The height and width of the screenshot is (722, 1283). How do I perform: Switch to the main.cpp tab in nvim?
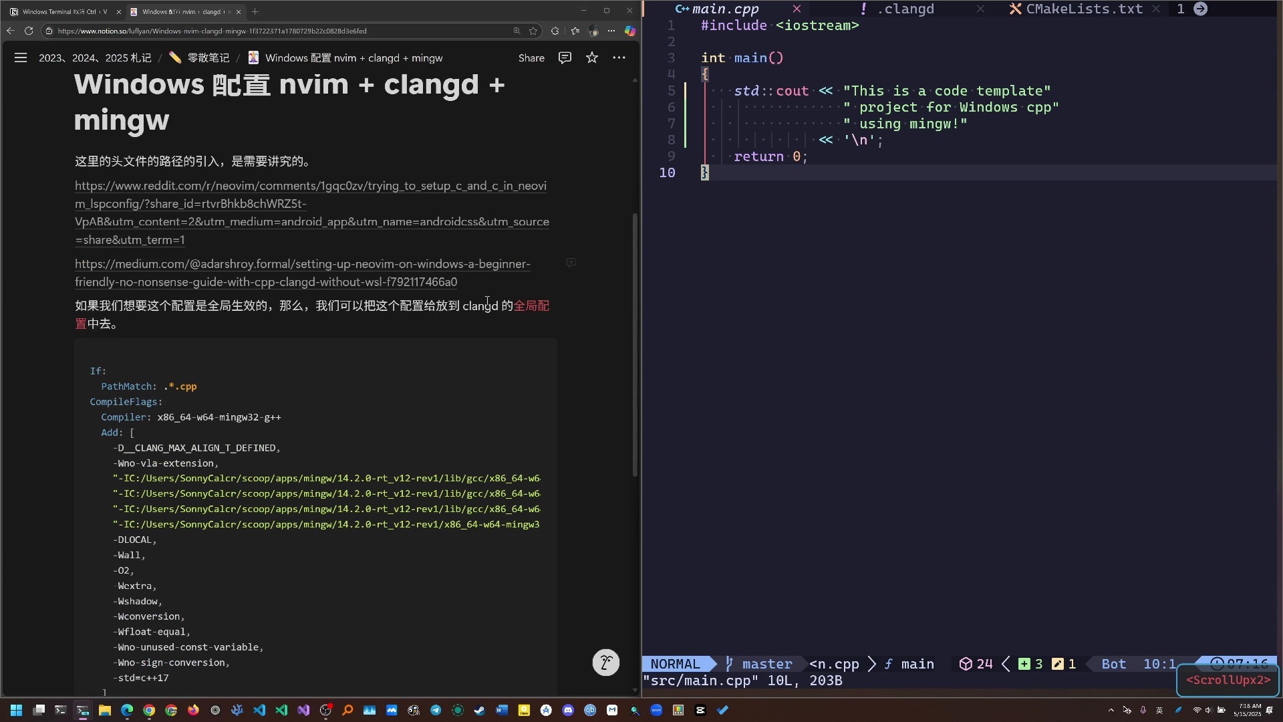pos(725,9)
